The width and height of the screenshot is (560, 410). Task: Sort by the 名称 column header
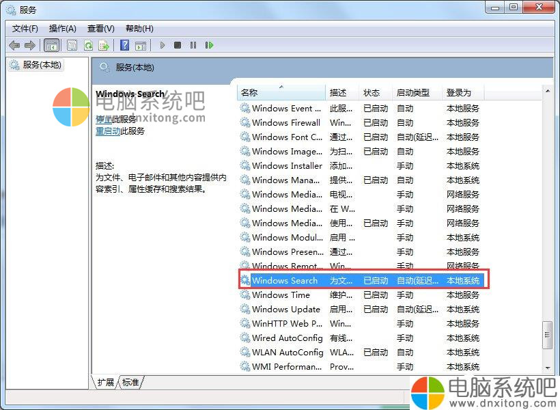pyautogui.click(x=281, y=93)
